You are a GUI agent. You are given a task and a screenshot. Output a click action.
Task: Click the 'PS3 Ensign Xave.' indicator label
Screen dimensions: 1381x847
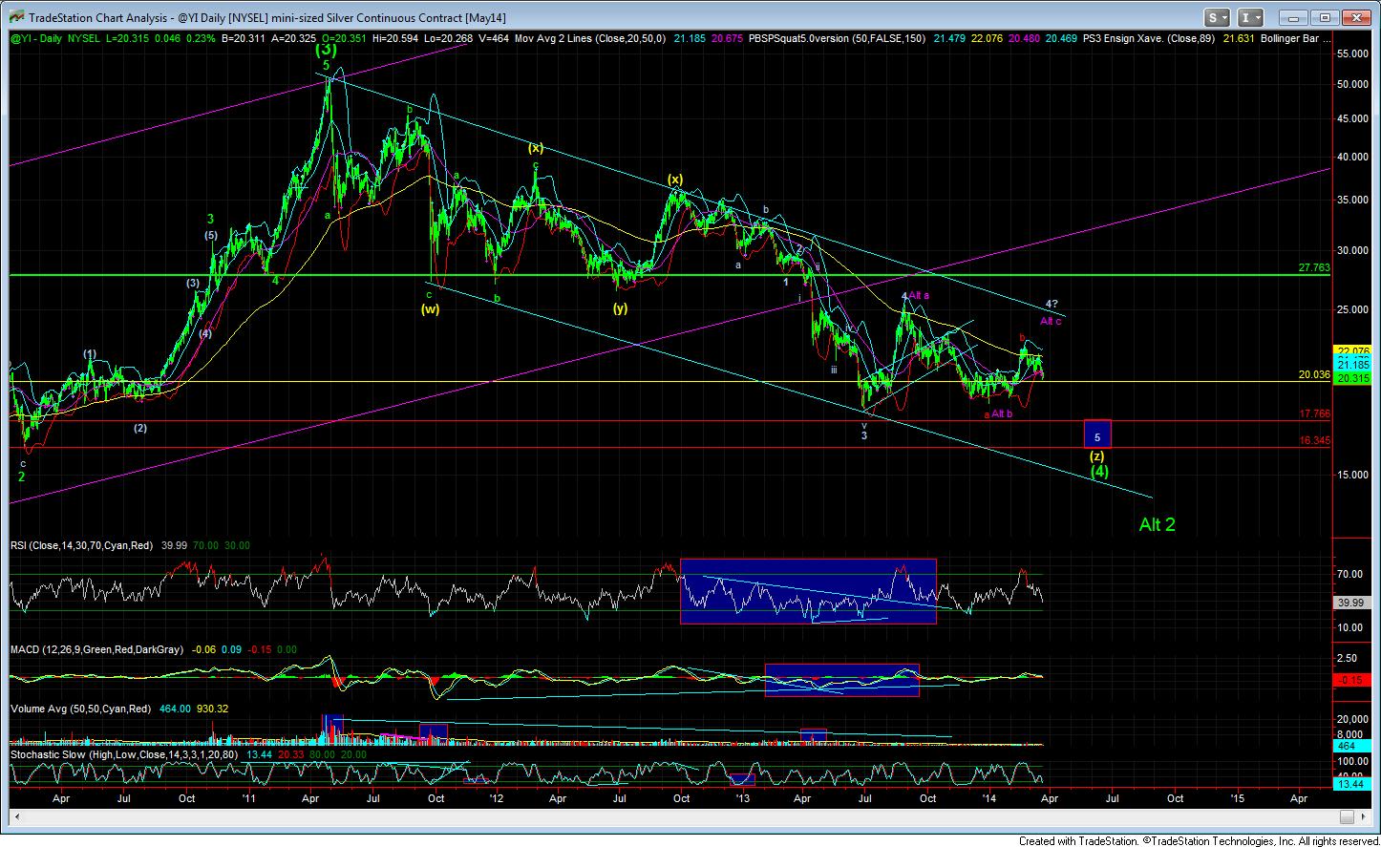pos(1149,41)
